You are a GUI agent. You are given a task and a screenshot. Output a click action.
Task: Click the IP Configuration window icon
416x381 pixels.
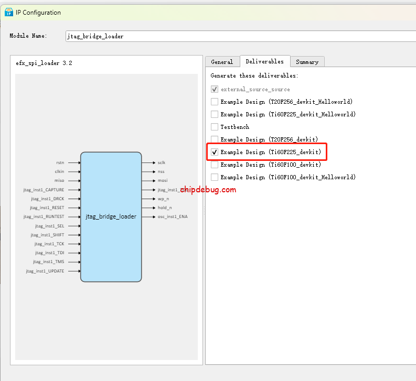[x=9, y=12]
